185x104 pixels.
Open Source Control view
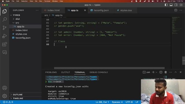tap(5, 28)
